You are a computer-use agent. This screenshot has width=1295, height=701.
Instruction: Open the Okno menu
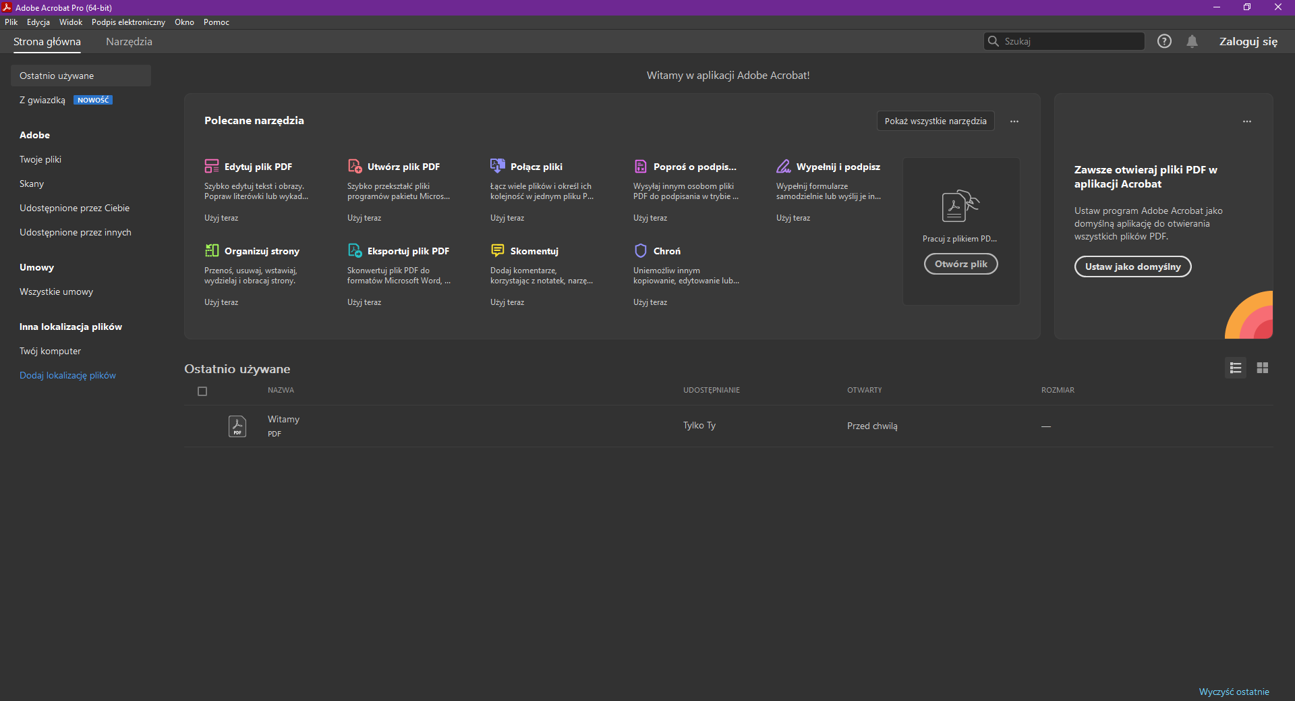[x=184, y=22]
